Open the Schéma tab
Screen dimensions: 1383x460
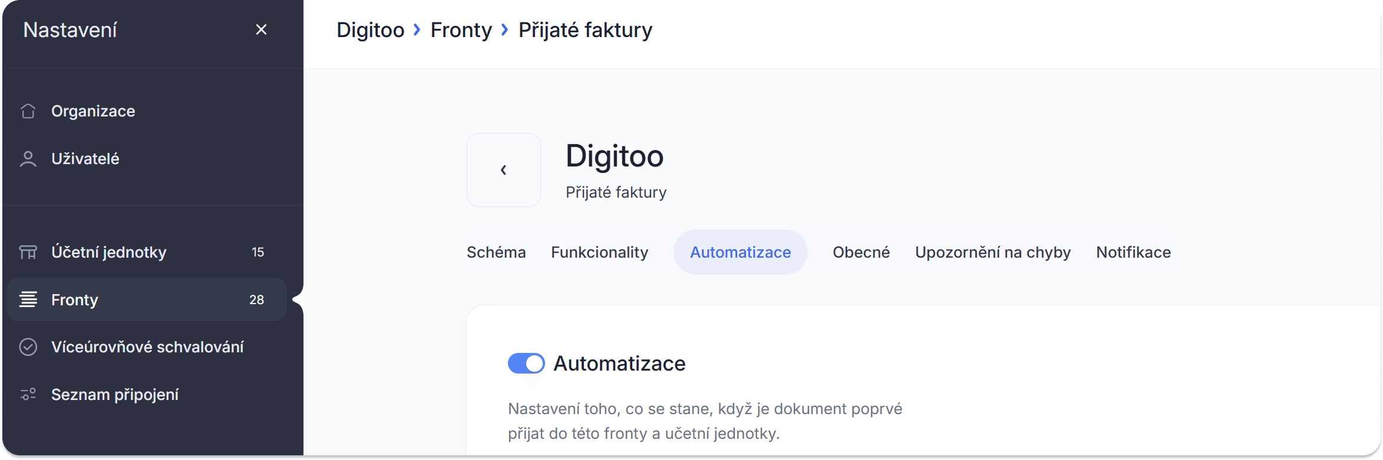496,252
